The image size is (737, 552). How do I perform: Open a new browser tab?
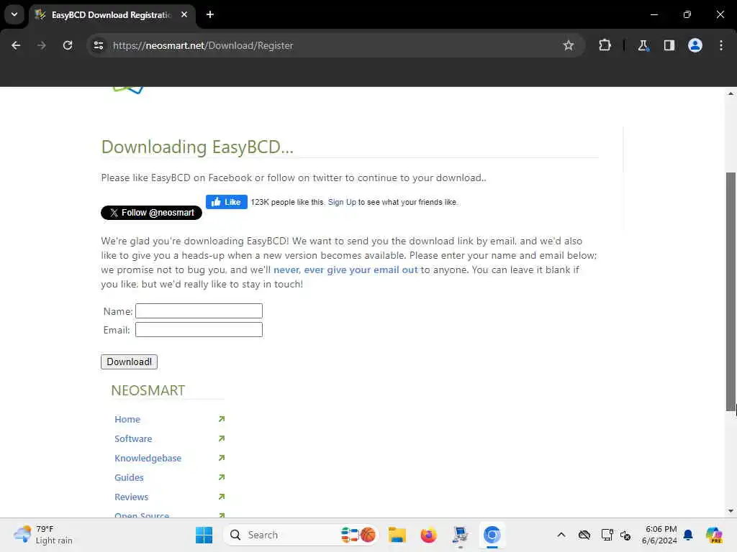[210, 14]
